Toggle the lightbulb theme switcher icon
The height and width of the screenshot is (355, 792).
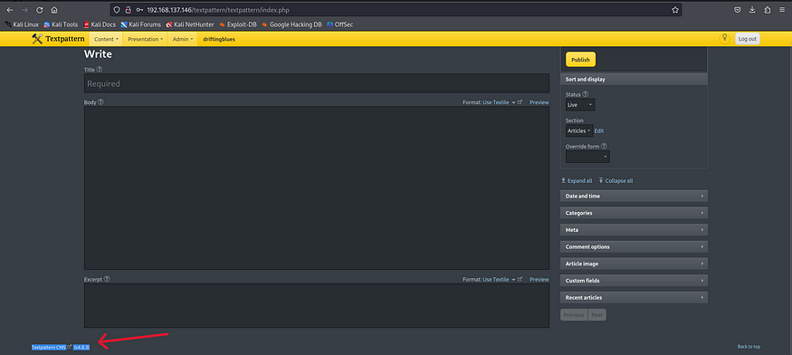click(725, 39)
